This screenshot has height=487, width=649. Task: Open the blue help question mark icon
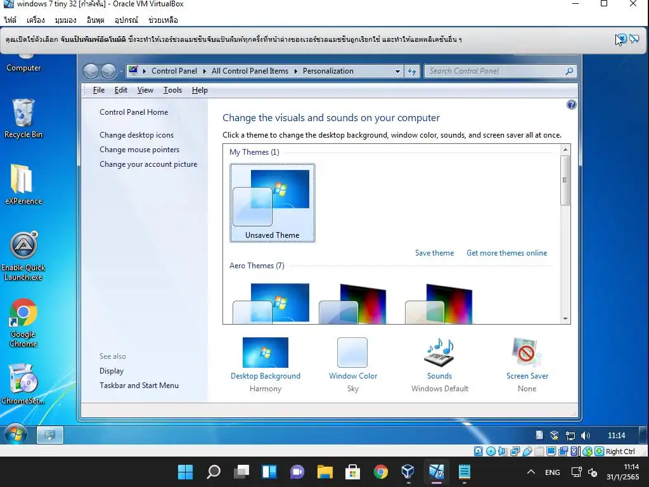[x=571, y=105]
